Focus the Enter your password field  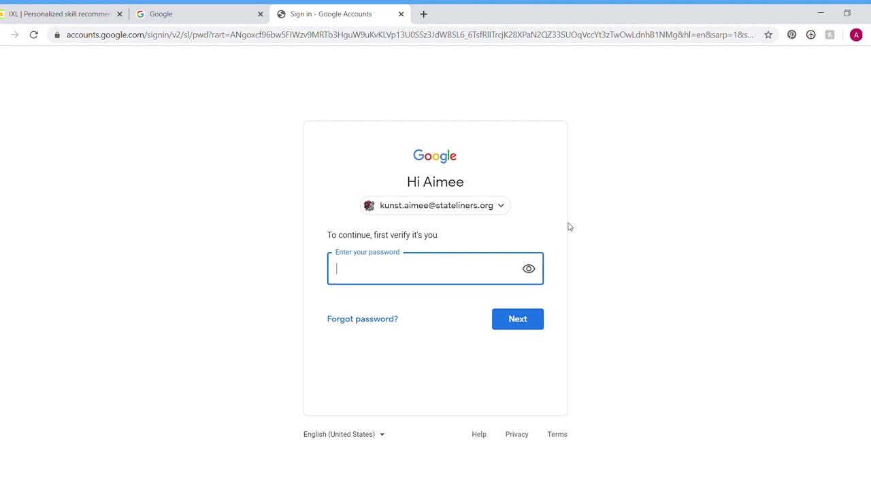point(435,269)
